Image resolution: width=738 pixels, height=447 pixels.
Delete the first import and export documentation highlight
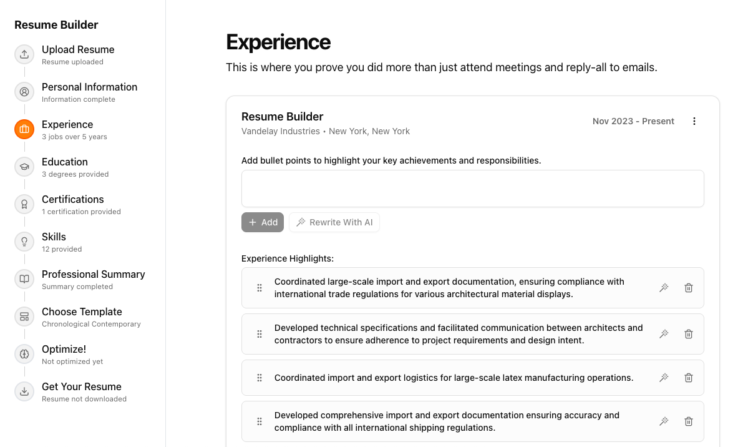[688, 288]
